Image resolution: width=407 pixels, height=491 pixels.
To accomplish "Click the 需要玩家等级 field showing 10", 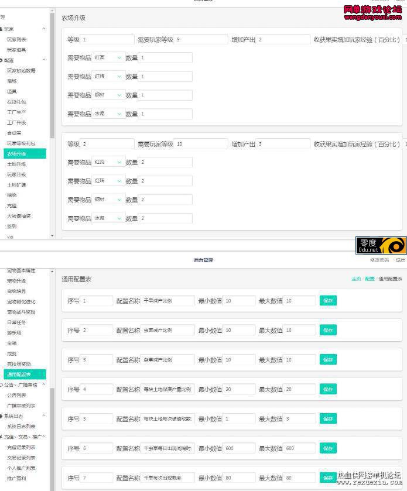I will coord(200,144).
